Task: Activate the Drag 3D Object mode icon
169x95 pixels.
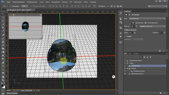Action: 115,6
